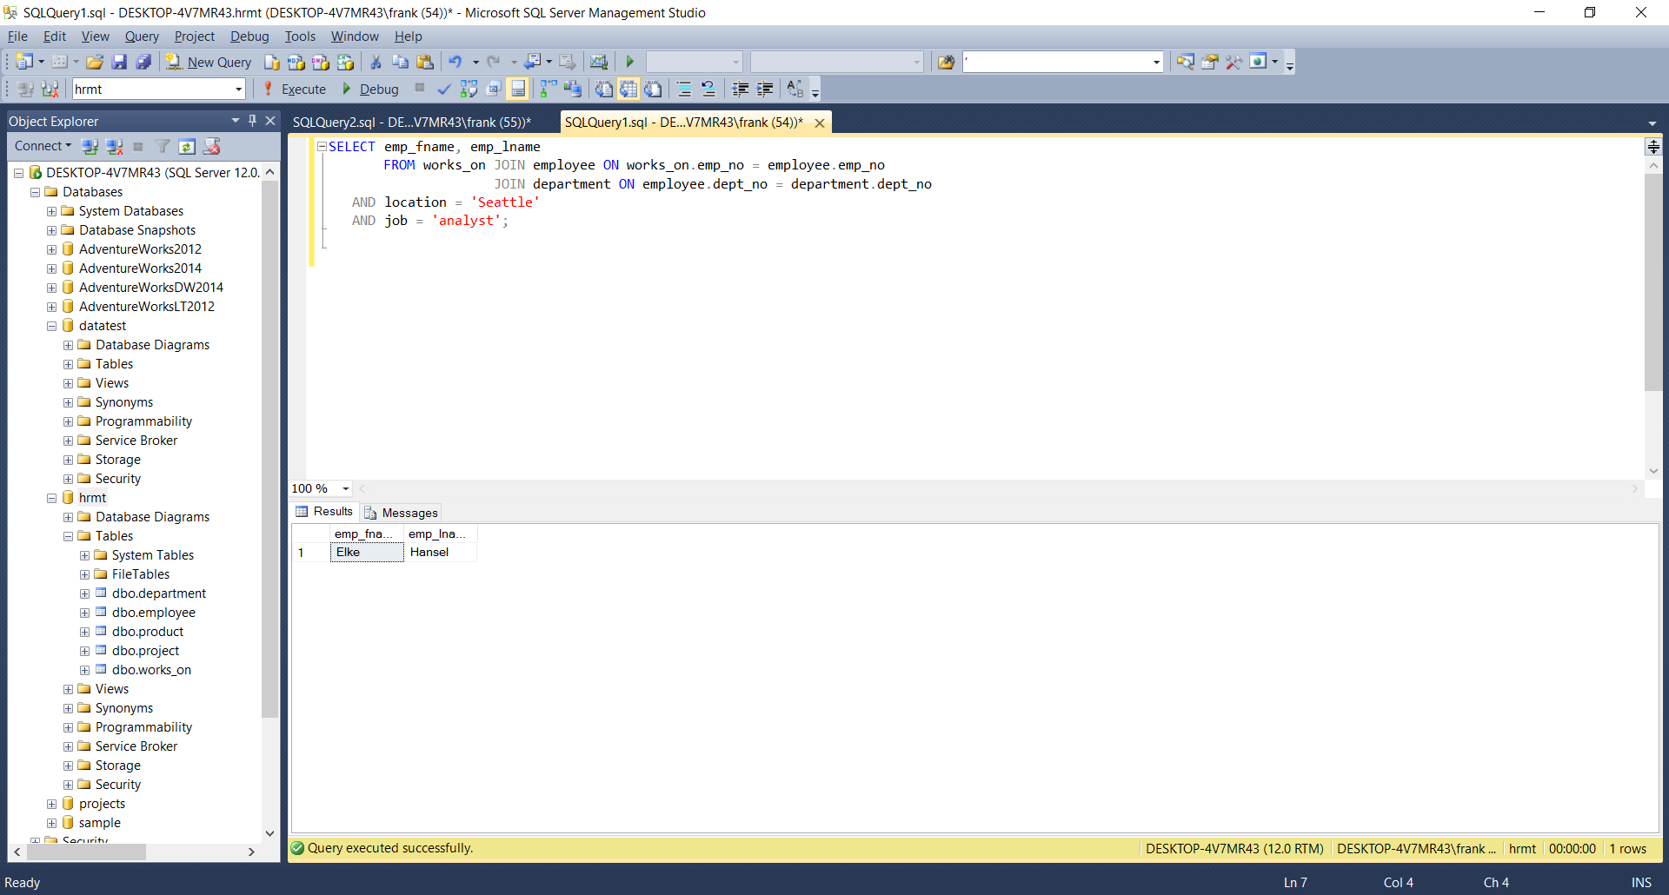Open the Connect dropdown in Object Explorer
The height and width of the screenshot is (895, 1669).
(43, 146)
